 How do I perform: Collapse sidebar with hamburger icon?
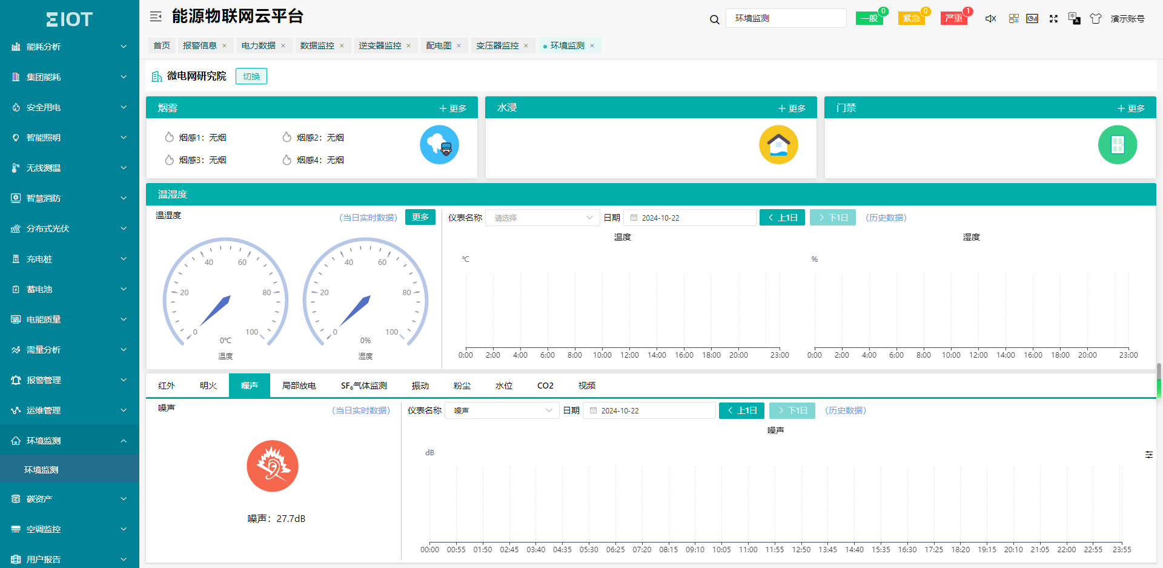[156, 16]
